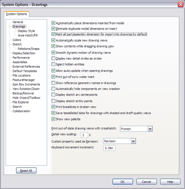Viewport: 185px width, 189px height.
Task: Enable Show reference geometry names in drawings
Action: tap(53, 83)
